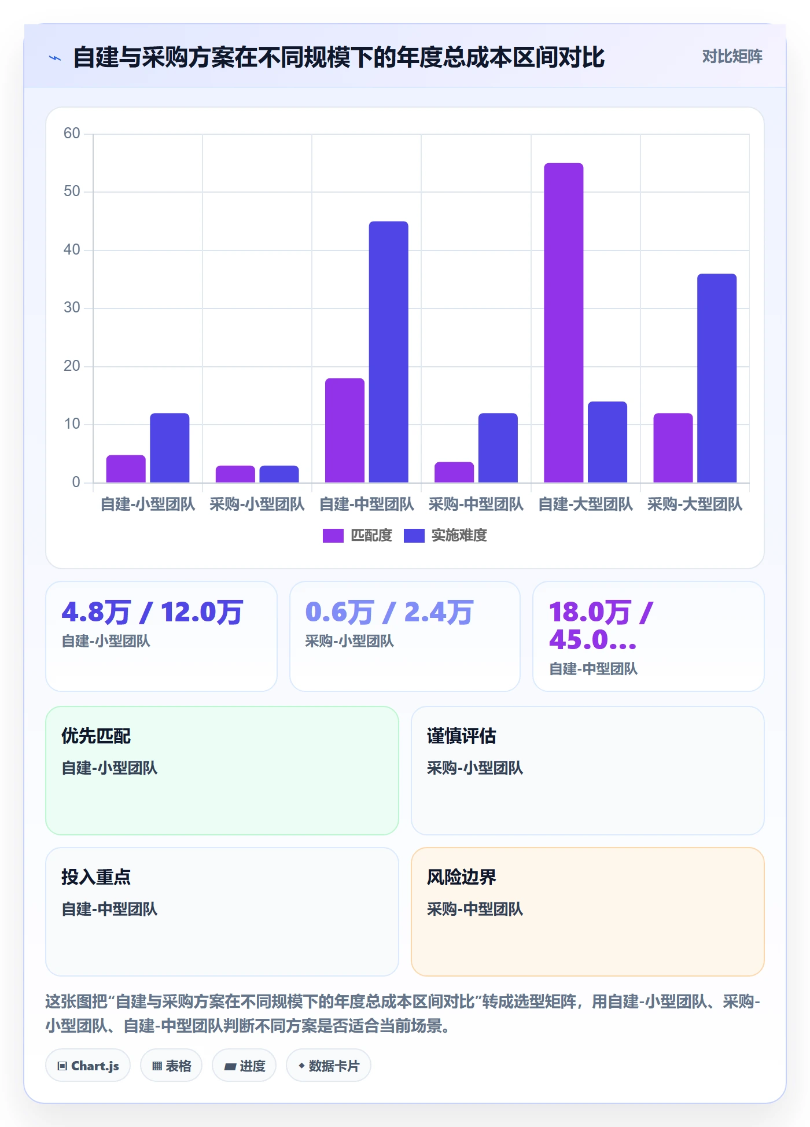Open the 0.6万 / 2.4万 stat card
Image resolution: width=810 pixels, height=1127 pixels.
click(x=405, y=636)
